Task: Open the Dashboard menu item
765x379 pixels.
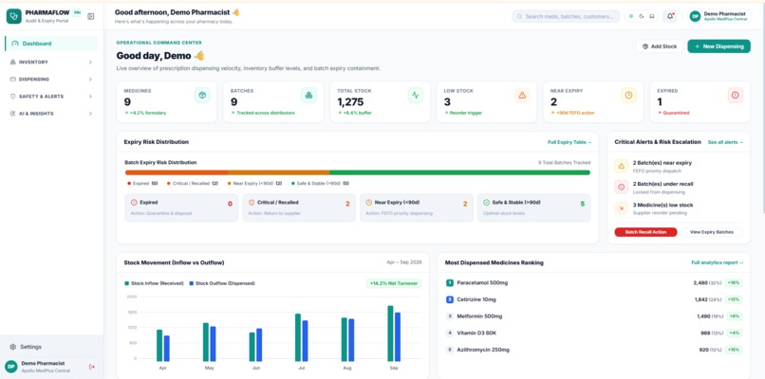Action: (51, 44)
